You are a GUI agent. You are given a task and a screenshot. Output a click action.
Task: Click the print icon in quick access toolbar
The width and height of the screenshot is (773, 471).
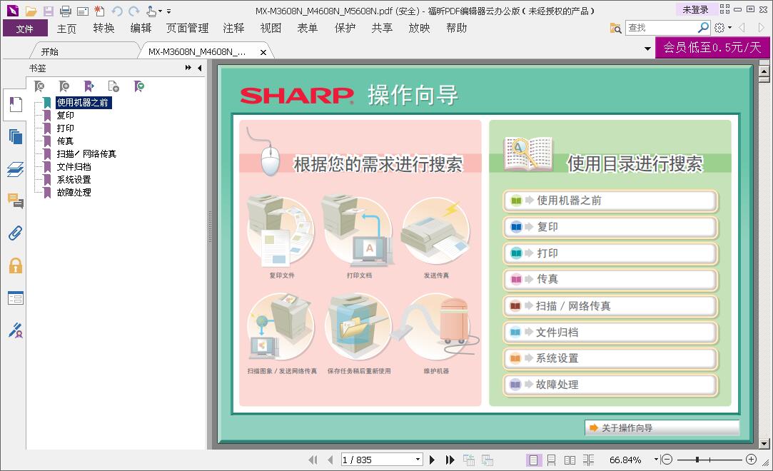click(x=65, y=11)
